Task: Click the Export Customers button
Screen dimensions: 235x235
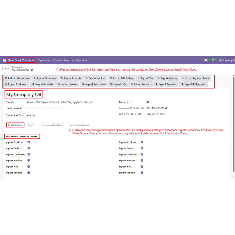Action: point(45,78)
